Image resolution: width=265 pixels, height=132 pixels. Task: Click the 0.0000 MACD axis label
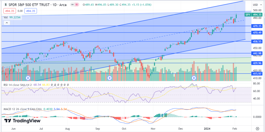click(x=257, y=117)
